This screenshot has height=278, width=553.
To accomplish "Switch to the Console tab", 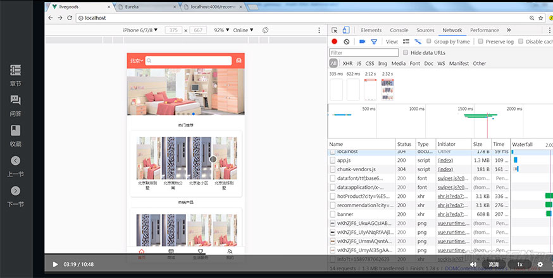I will pos(399,30).
